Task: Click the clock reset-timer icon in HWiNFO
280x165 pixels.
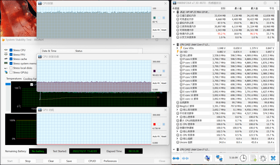Action: pos(243,158)
